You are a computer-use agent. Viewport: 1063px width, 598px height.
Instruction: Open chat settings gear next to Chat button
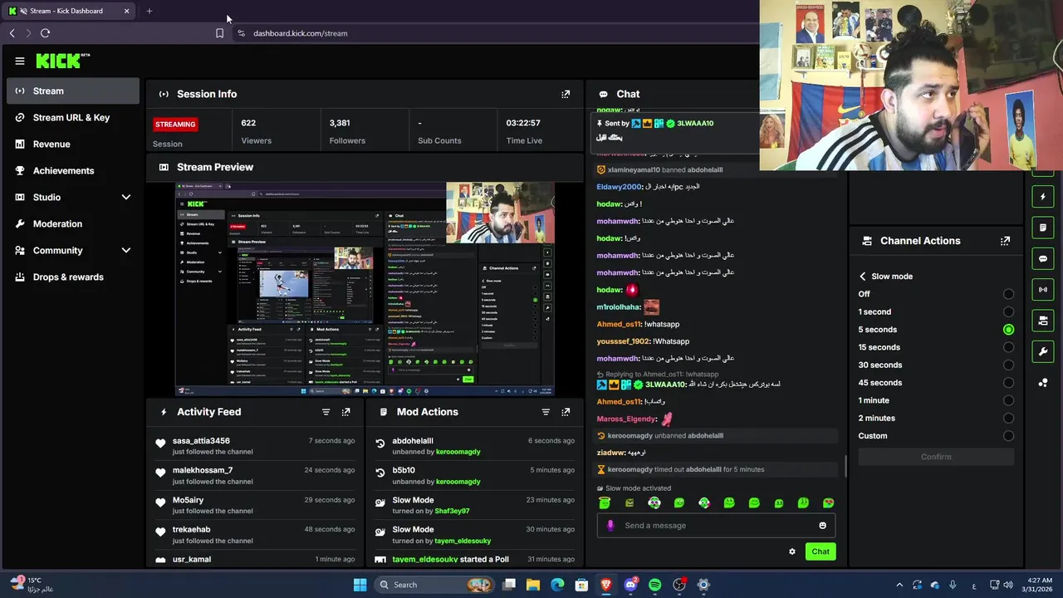791,551
